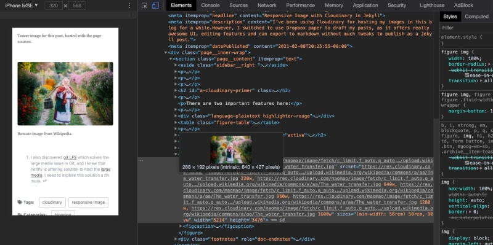The width and height of the screenshot is (493, 245).
Task: Expand the figcaption node
Action: (181, 226)
